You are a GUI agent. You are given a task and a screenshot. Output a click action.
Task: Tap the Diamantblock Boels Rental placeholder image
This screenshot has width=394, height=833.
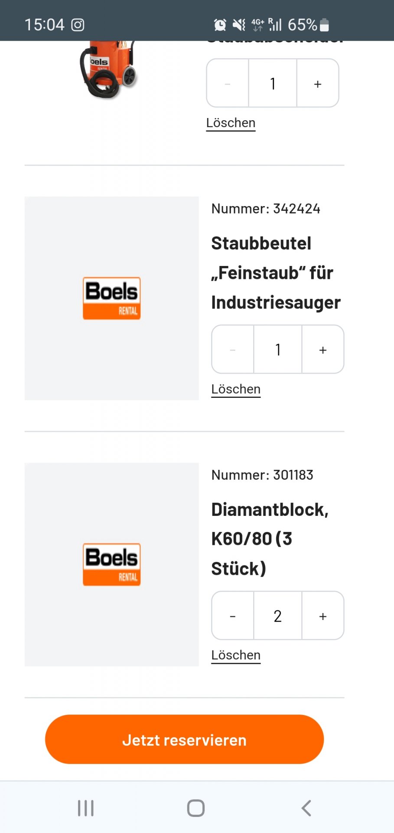(112, 564)
